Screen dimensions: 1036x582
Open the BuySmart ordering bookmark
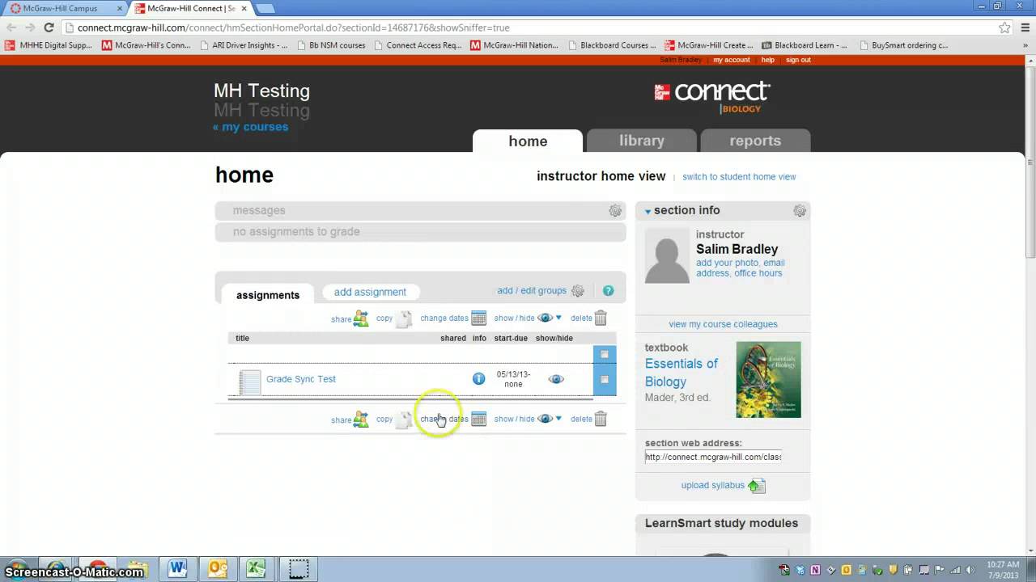[x=902, y=45]
